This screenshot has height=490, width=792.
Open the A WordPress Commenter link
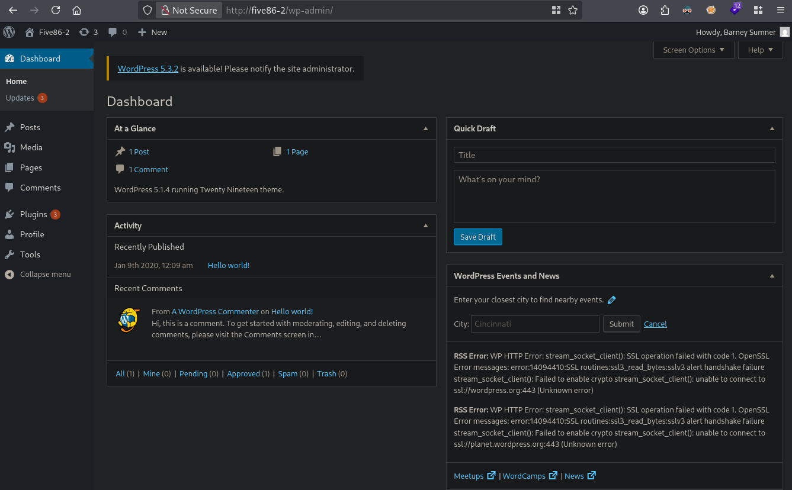(x=215, y=311)
